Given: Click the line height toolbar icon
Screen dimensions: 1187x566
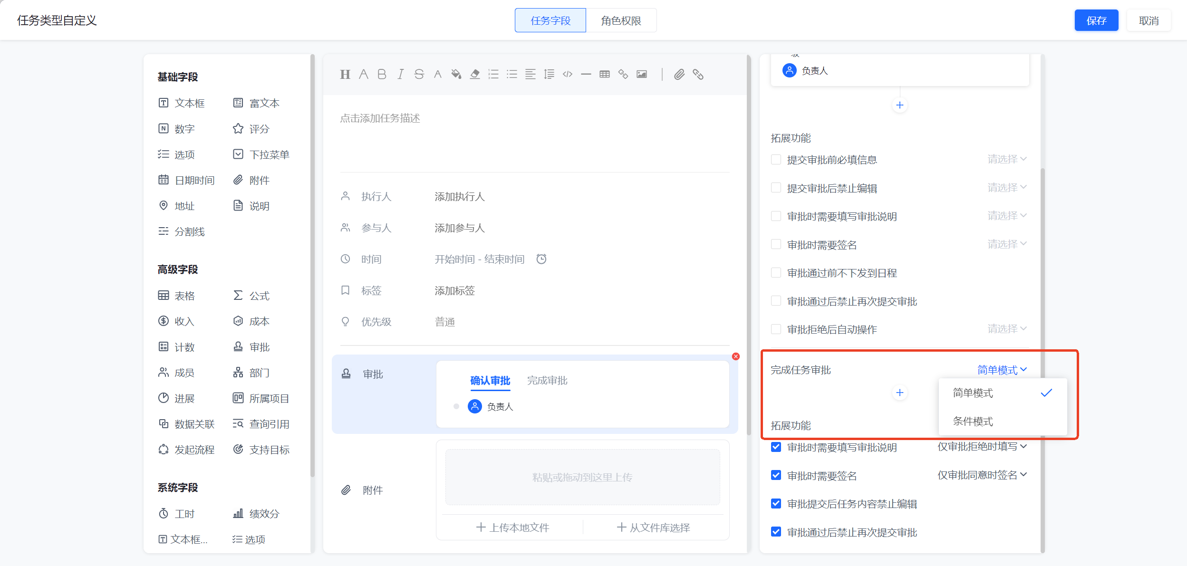Looking at the screenshot, I should pyautogui.click(x=549, y=74).
